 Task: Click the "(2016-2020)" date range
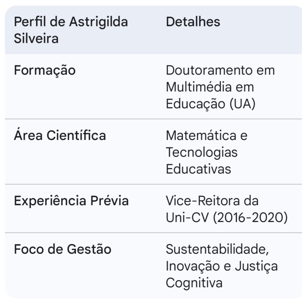pyautogui.click(x=250, y=218)
